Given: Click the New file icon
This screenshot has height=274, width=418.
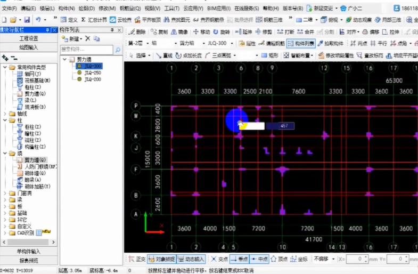Looking at the screenshot, I should point(4,20).
